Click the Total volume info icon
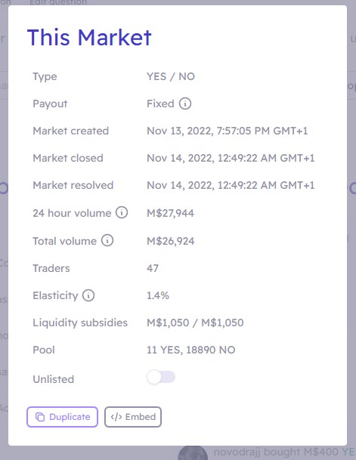This screenshot has height=460, width=356. [107, 240]
